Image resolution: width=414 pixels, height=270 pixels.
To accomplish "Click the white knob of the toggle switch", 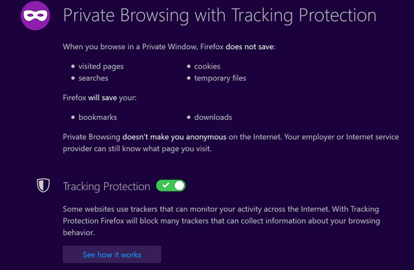I will (179, 186).
